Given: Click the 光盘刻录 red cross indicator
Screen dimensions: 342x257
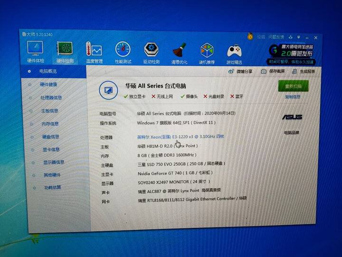Looking at the screenshot, I should pos(214,96).
